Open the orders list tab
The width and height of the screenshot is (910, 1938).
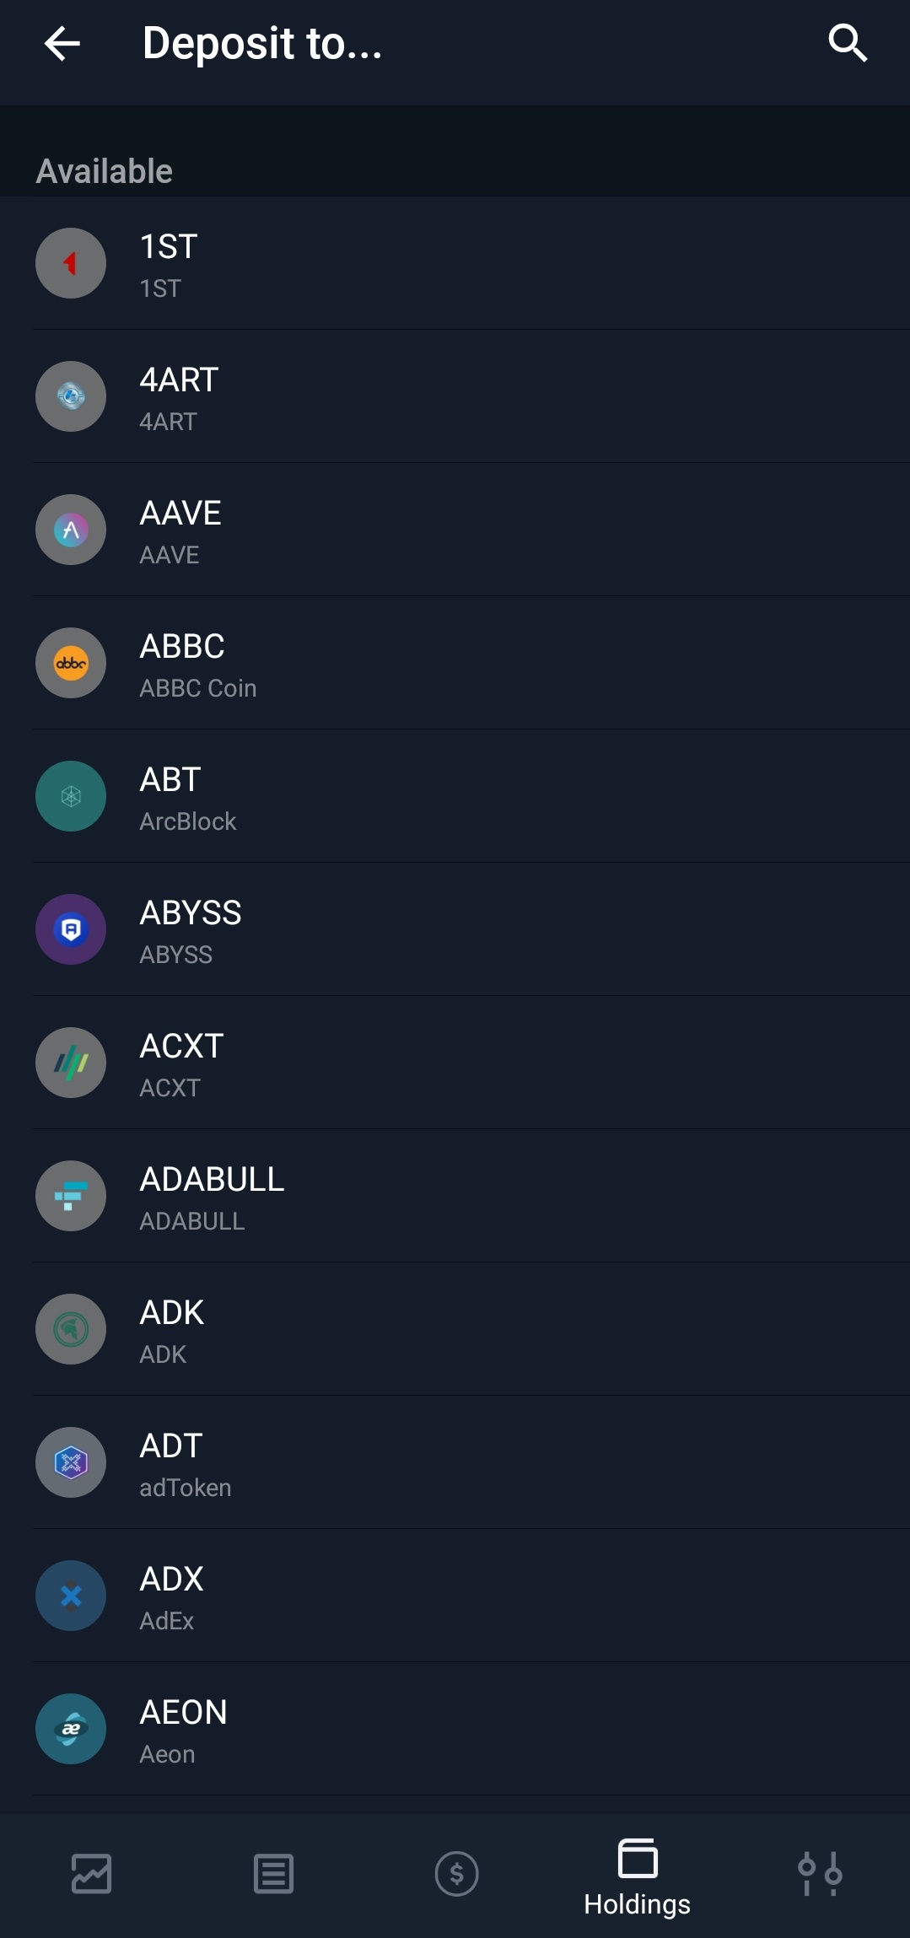click(273, 1874)
